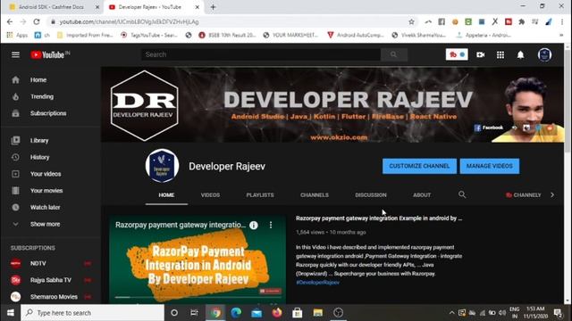The image size is (572, 321).
Task: Bookmark this page with star icon
Action: (x=411, y=21)
